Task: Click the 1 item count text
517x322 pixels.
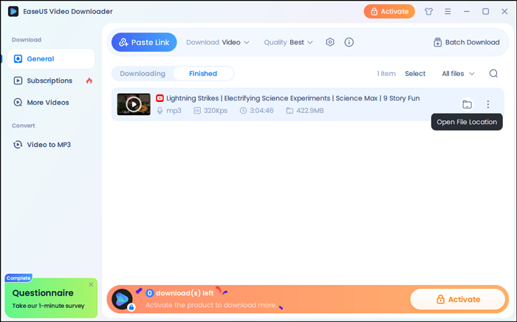Action: click(386, 74)
